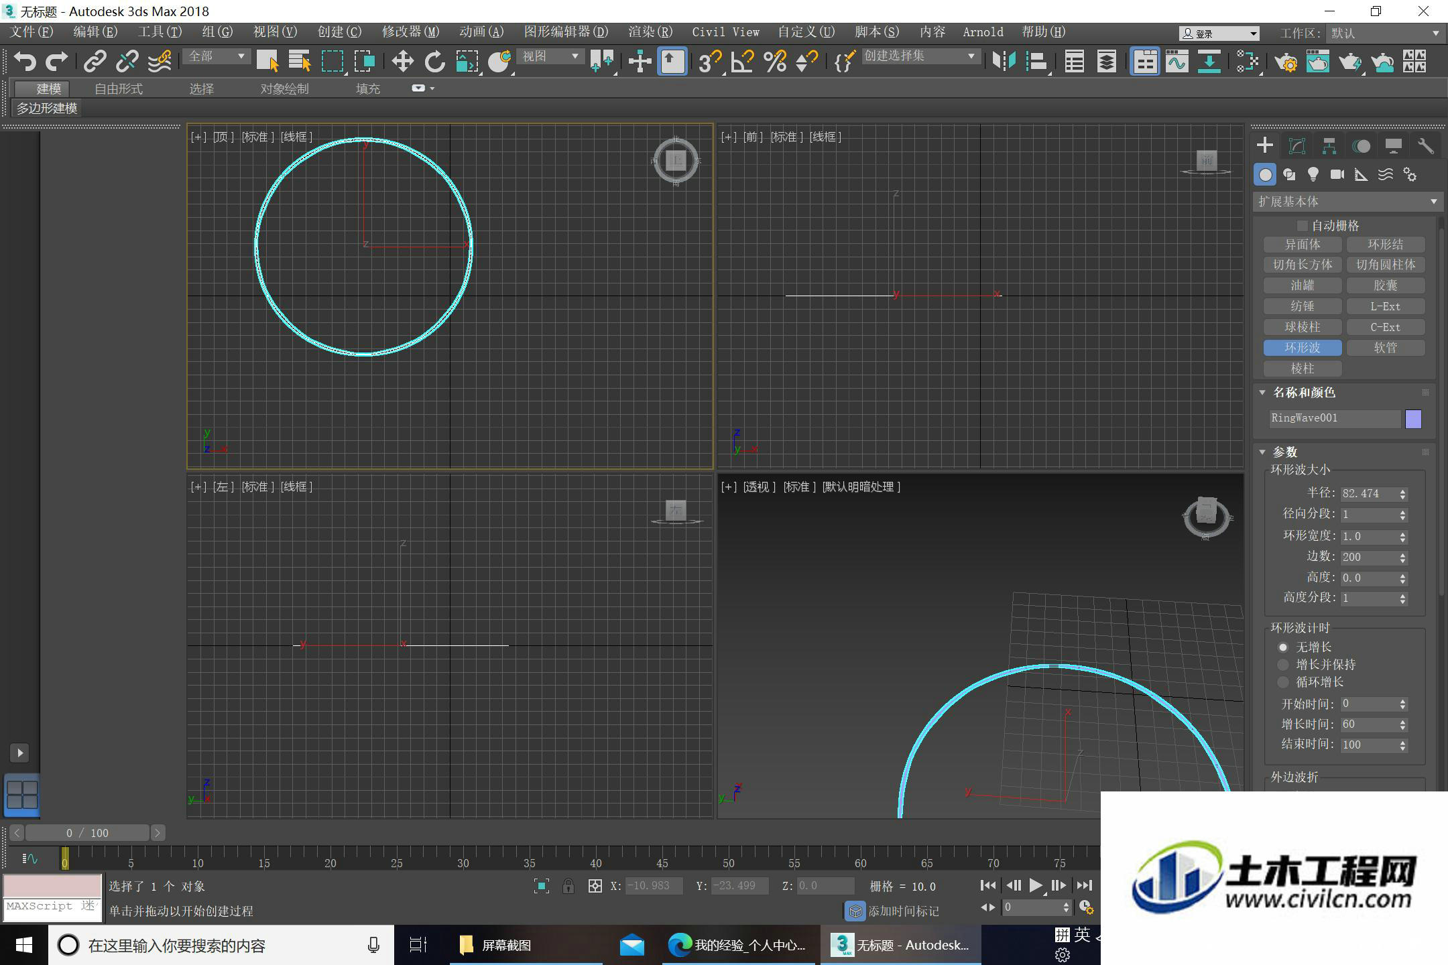
Task: Click the 胶囊 primitive button
Action: (1385, 285)
